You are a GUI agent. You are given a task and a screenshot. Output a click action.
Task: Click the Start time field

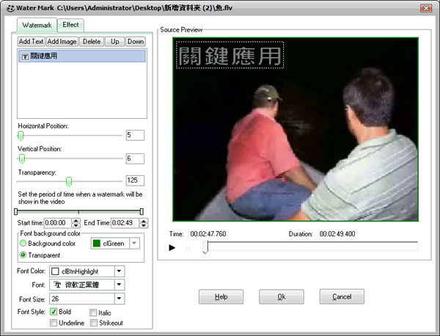point(57,223)
